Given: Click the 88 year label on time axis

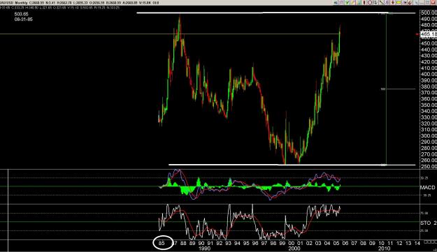Looking at the screenshot, I should (183, 243).
